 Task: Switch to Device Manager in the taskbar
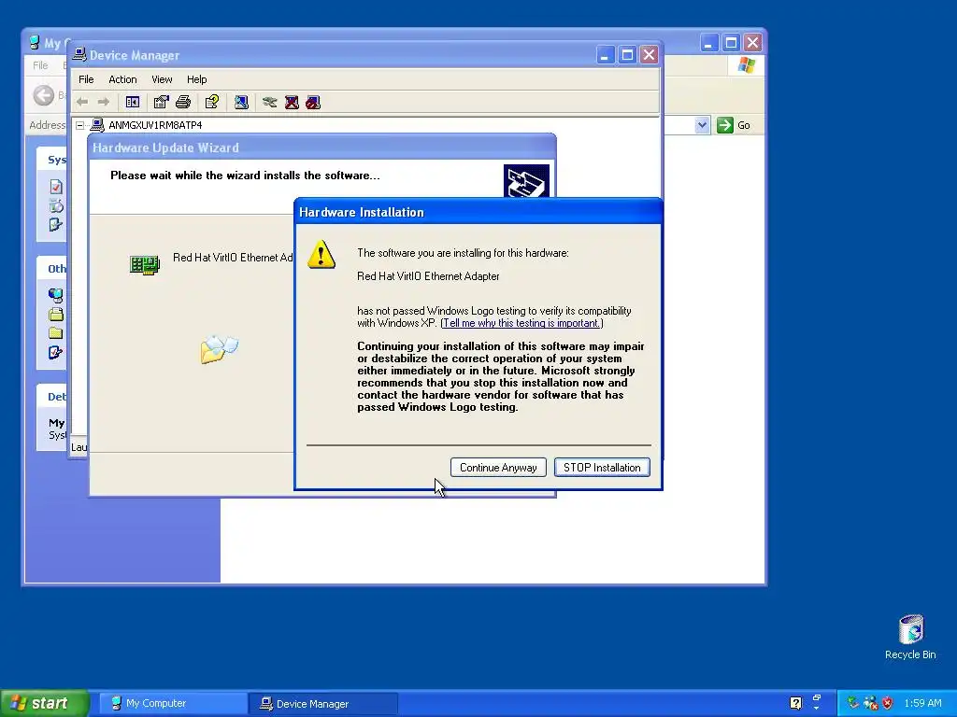tap(323, 704)
